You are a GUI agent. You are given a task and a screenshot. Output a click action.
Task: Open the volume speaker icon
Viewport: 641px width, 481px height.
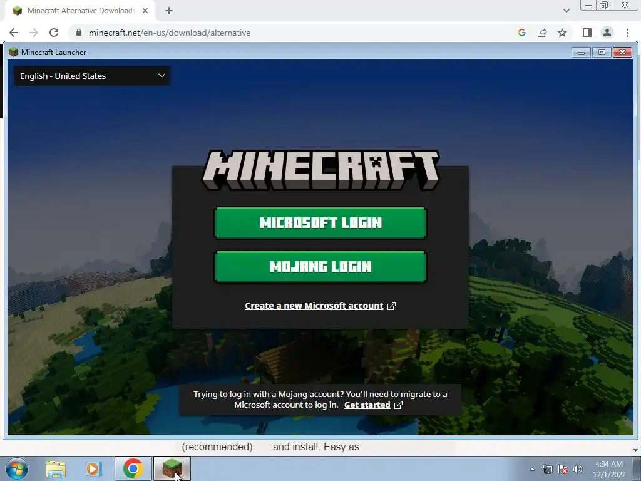pyautogui.click(x=578, y=469)
